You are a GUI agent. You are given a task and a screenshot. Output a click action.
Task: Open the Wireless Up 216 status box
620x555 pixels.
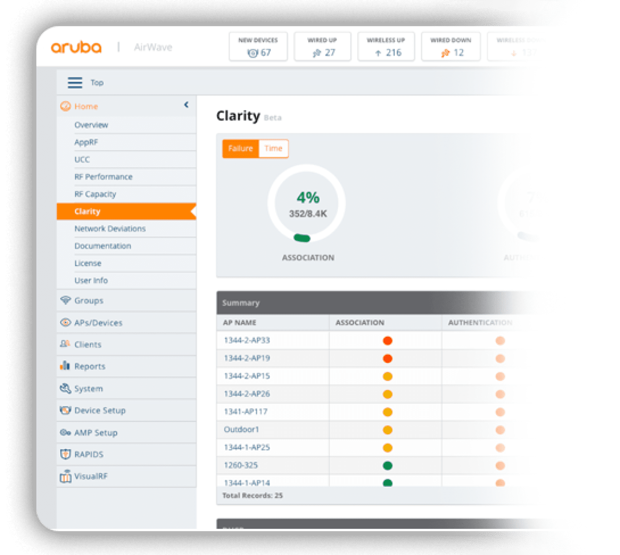coord(386,47)
